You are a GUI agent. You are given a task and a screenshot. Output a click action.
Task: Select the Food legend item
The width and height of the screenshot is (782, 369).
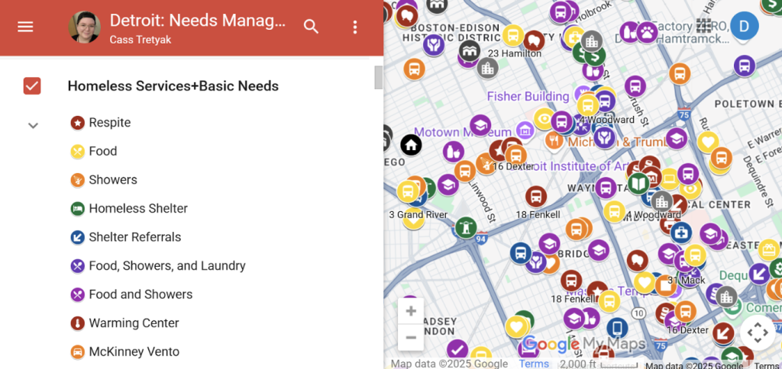[x=102, y=151]
